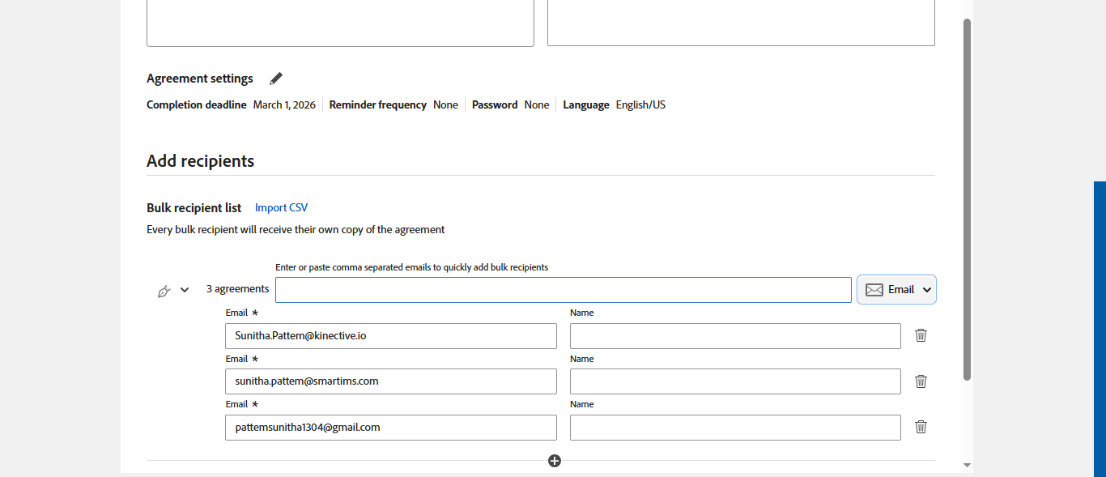The height and width of the screenshot is (477, 1106).
Task: Trash the gmail.com recipient row
Action: tap(921, 427)
